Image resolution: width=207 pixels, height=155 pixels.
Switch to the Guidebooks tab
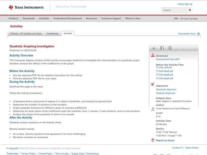[53, 33]
